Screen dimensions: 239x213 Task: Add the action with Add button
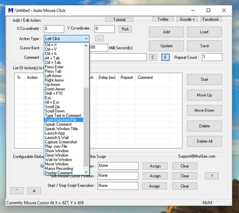coord(166,32)
